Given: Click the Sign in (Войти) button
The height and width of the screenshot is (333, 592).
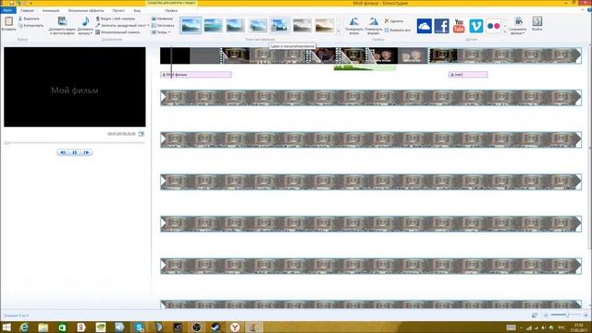Looking at the screenshot, I should coord(536,23).
